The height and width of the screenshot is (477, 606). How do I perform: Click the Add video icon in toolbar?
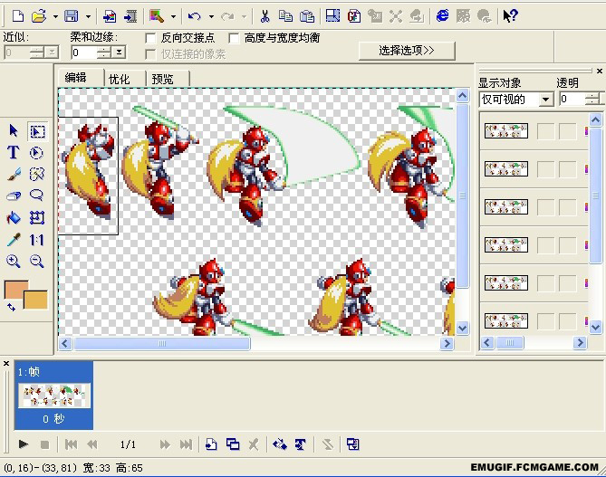coord(130,16)
